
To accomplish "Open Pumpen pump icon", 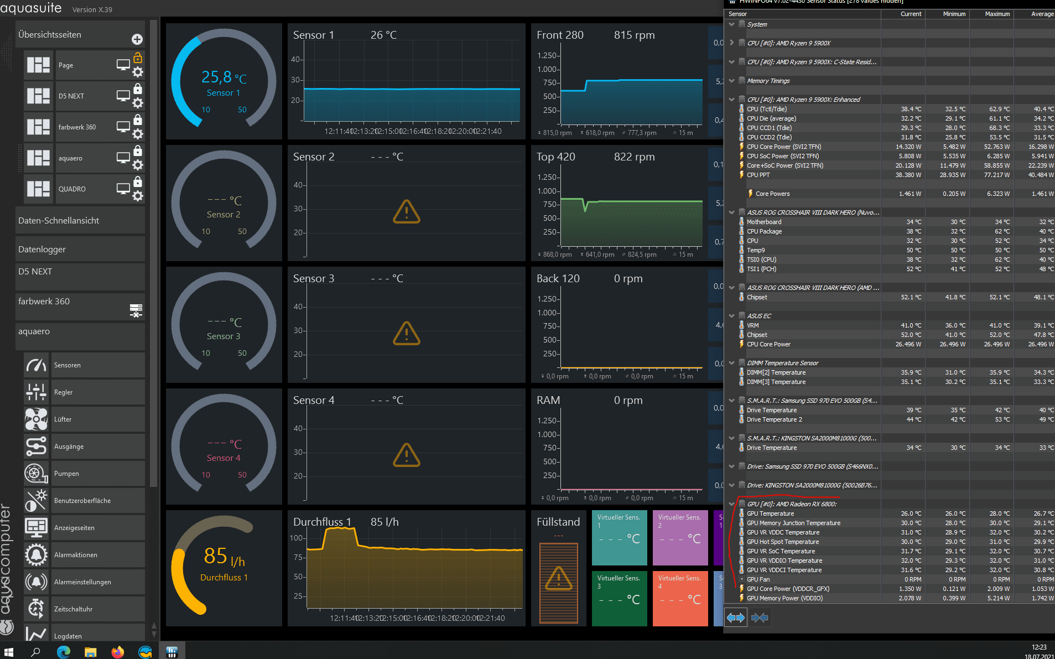I will (x=37, y=474).
